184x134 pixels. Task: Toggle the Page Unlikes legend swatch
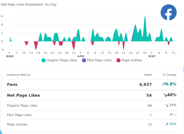pyautogui.click(x=119, y=60)
